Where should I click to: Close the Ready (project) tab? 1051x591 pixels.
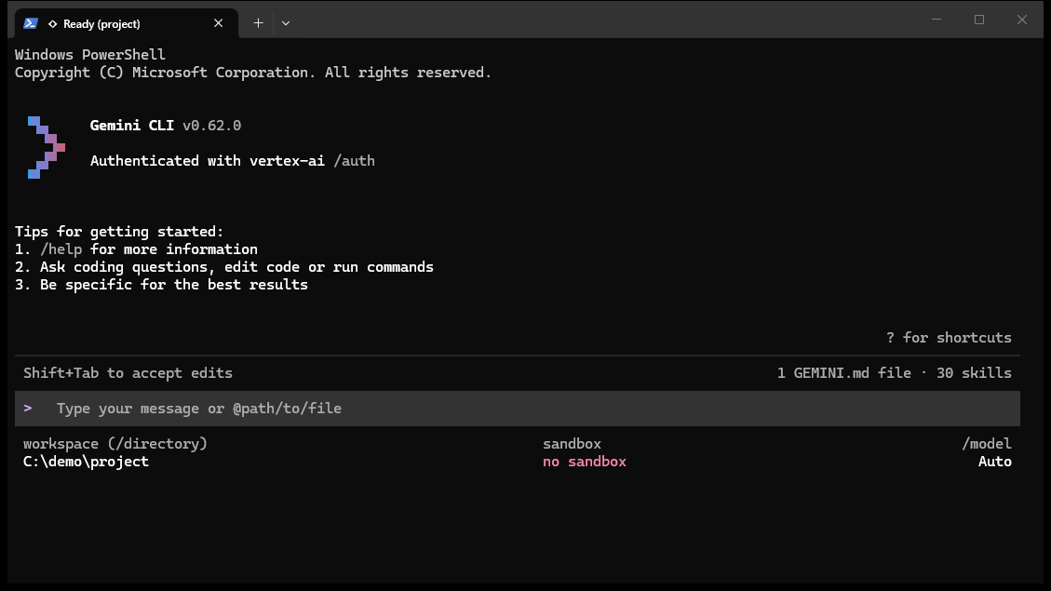click(219, 23)
